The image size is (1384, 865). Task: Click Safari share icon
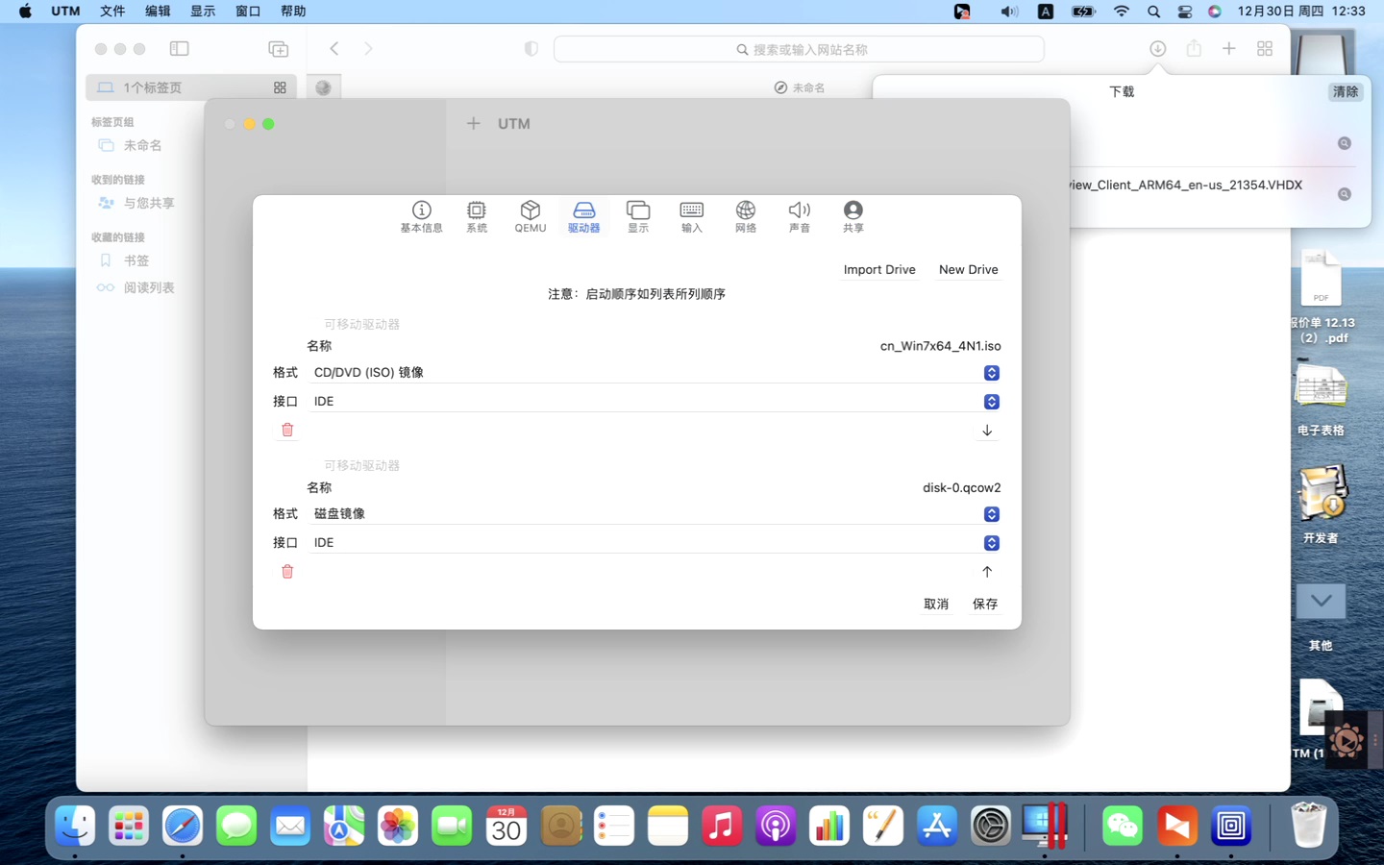click(x=1194, y=48)
